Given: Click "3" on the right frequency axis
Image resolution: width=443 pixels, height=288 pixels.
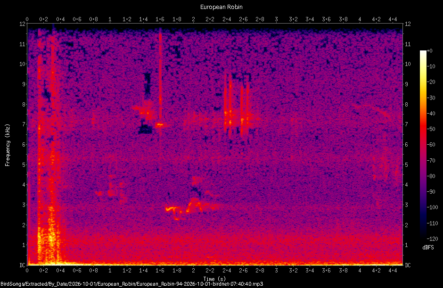Looking at the screenshot, I should pos(407,205).
